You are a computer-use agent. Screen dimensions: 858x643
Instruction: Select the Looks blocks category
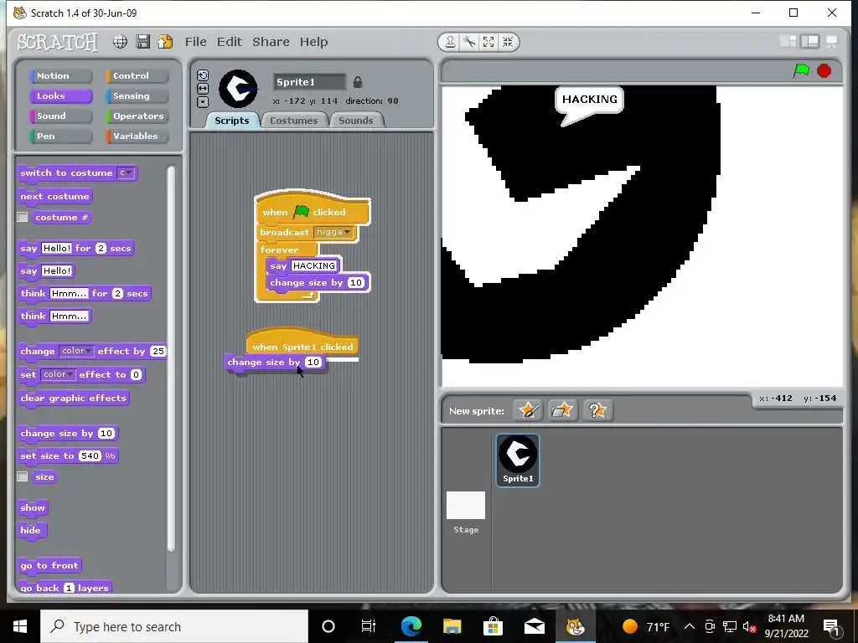pyautogui.click(x=60, y=96)
